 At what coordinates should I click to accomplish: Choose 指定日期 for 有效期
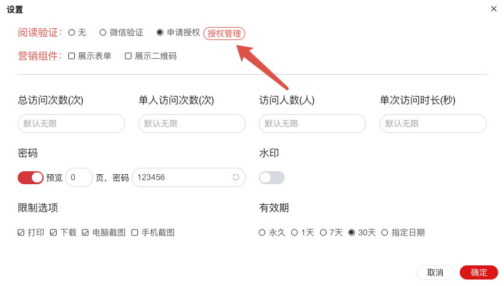pos(385,232)
